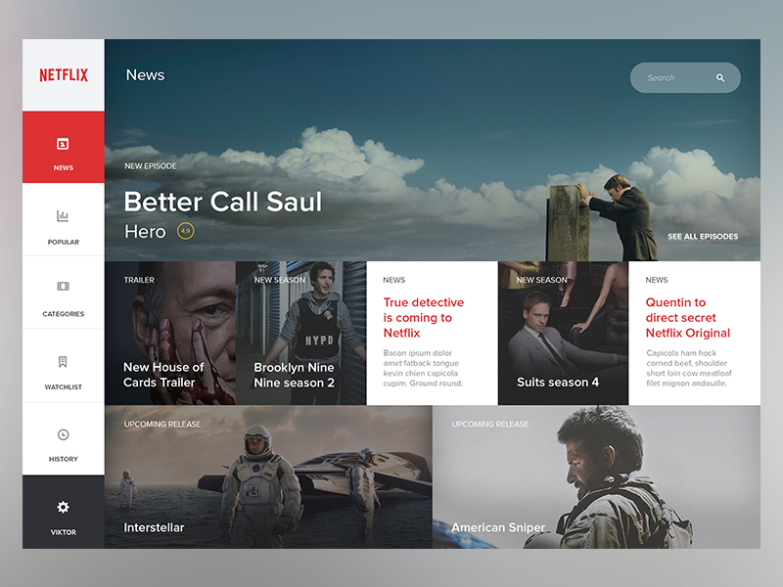Open New House of Cards Trailer card
The width and height of the screenshot is (783, 587).
click(x=170, y=333)
